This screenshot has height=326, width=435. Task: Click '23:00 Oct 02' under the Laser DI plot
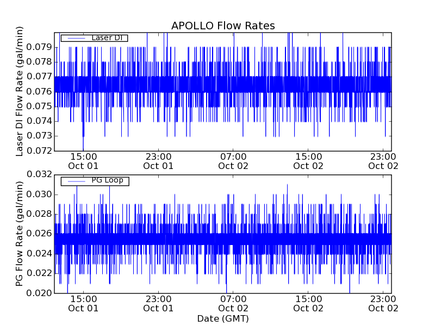click(383, 161)
